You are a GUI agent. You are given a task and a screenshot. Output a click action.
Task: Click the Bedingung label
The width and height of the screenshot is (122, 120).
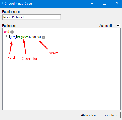point(10,26)
